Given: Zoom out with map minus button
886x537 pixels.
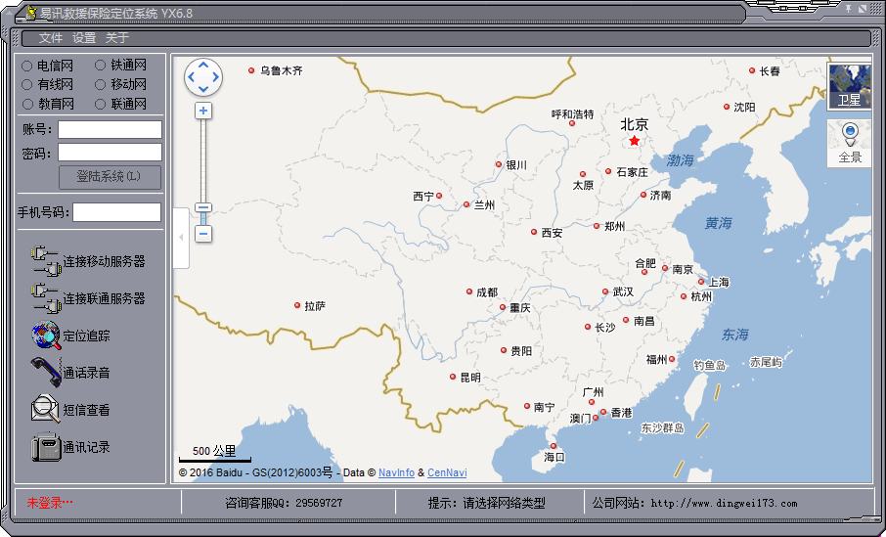Looking at the screenshot, I should coord(203,234).
